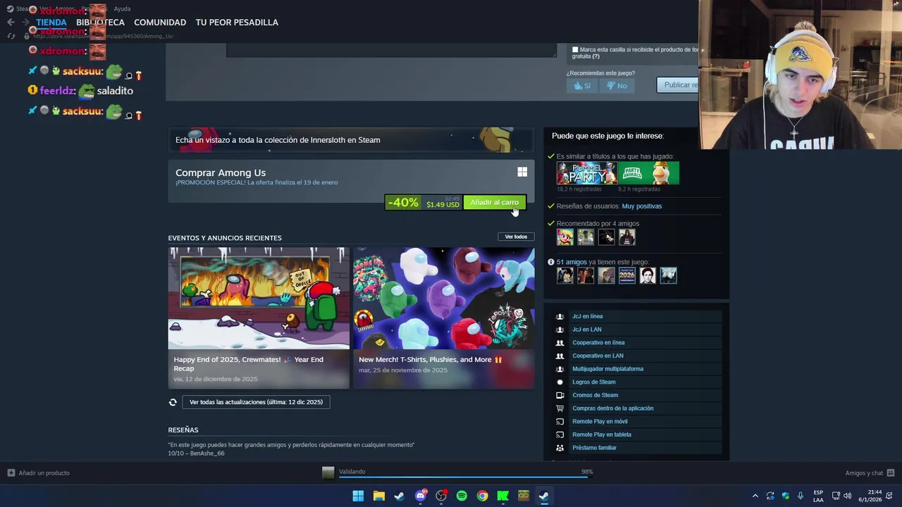Open Windows Start menu

coord(358,496)
